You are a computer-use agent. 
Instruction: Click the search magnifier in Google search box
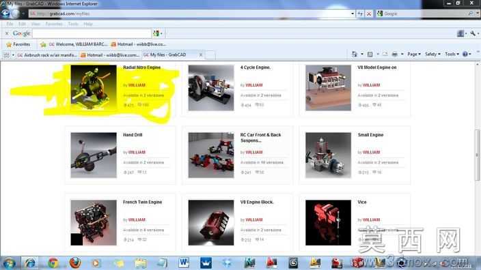point(471,14)
